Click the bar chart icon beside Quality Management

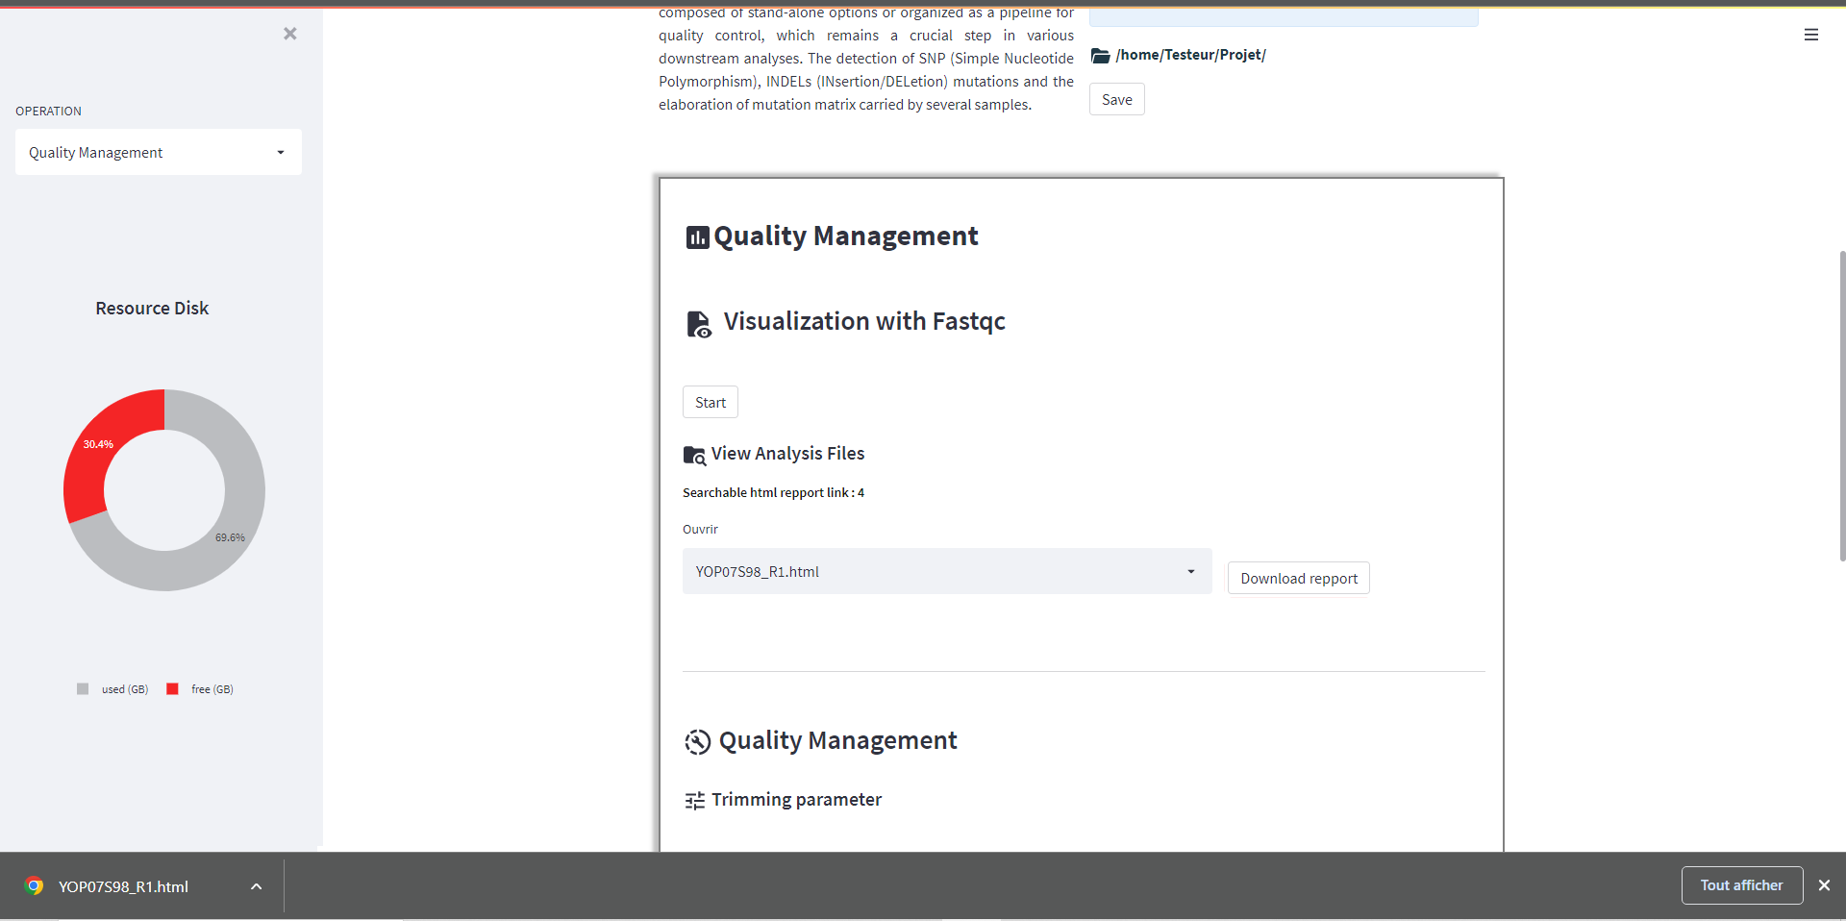(697, 237)
